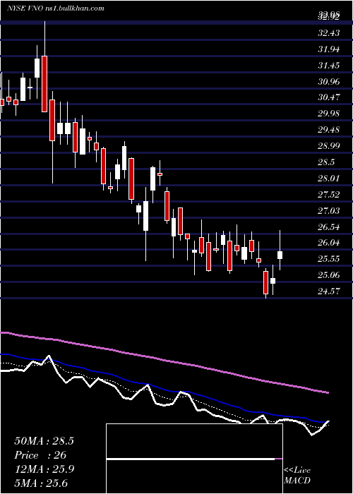Click inside the MACD indicator box
The image size is (353, 494).
click(x=194, y=459)
